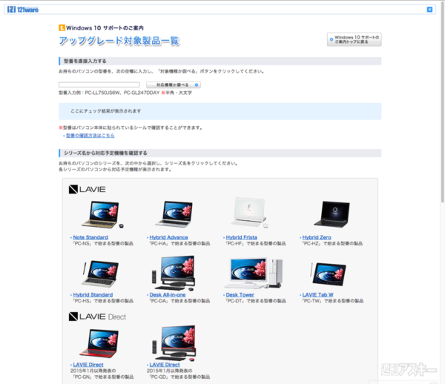Click the LAVIE Tab W tablet image
The image size is (445, 384).
coord(329,274)
